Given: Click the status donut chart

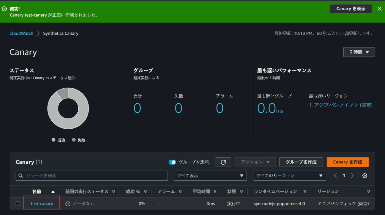Looking at the screenshot, I should 68,108.
